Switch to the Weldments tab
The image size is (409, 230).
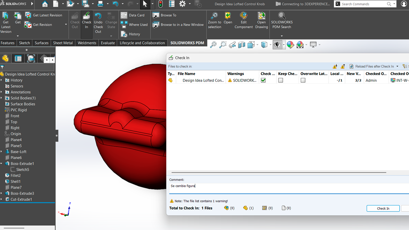pyautogui.click(x=87, y=43)
